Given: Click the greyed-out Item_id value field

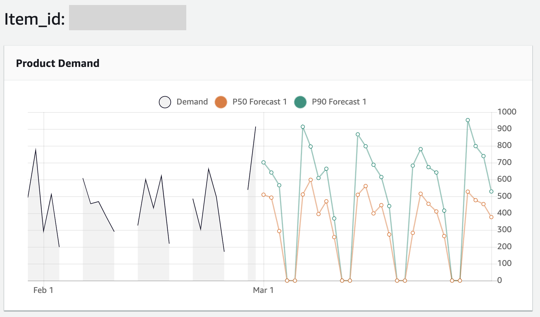Looking at the screenshot, I should [x=128, y=18].
